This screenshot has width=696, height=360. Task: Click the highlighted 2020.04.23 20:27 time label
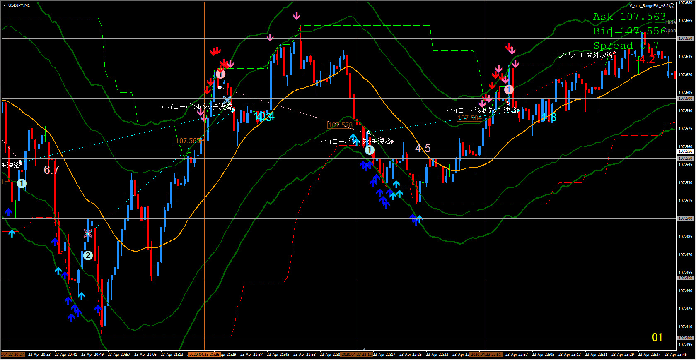pos(13,355)
